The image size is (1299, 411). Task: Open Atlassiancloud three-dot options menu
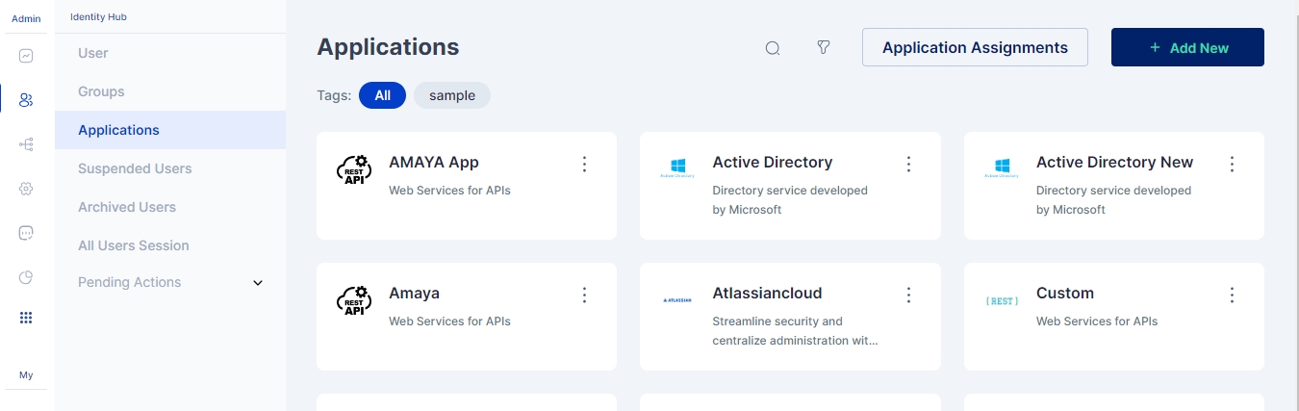tap(908, 295)
